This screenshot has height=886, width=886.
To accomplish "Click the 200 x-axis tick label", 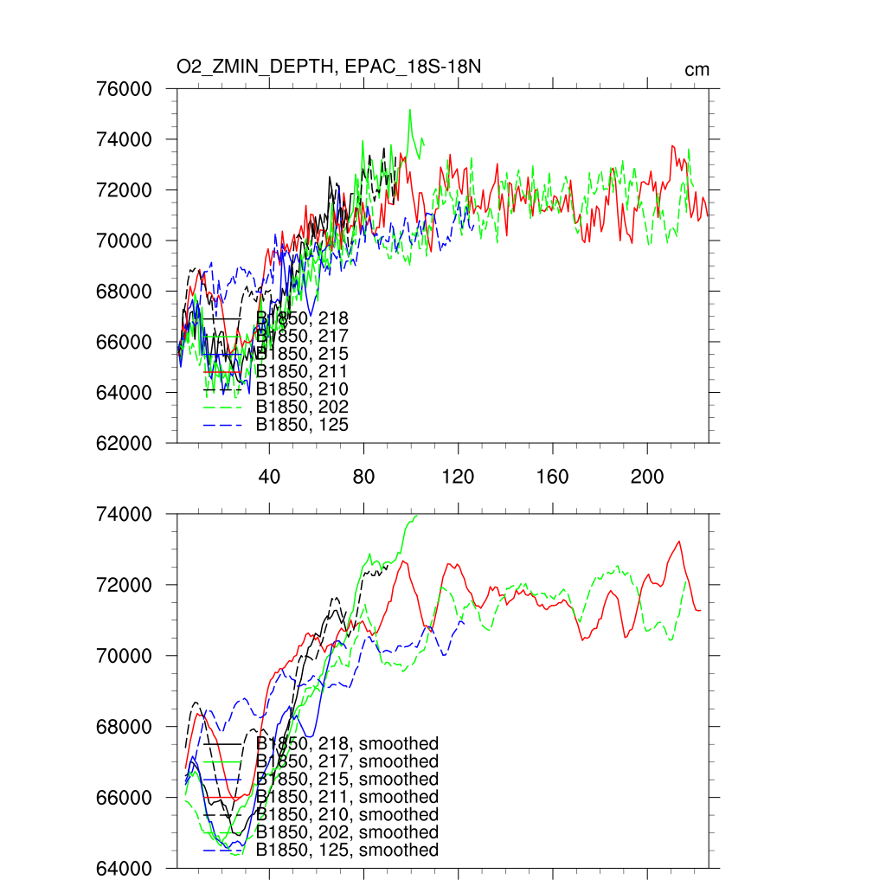I will click(646, 477).
